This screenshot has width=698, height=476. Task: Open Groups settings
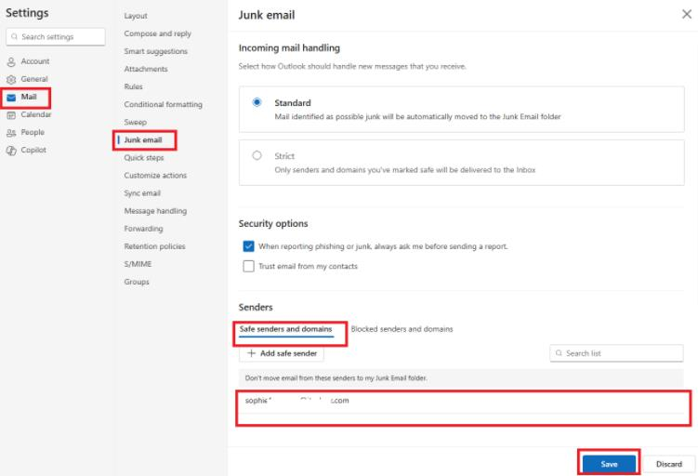137,282
